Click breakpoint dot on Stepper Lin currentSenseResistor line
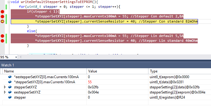Viewport: 211px width, 110px height. pos(2,41)
